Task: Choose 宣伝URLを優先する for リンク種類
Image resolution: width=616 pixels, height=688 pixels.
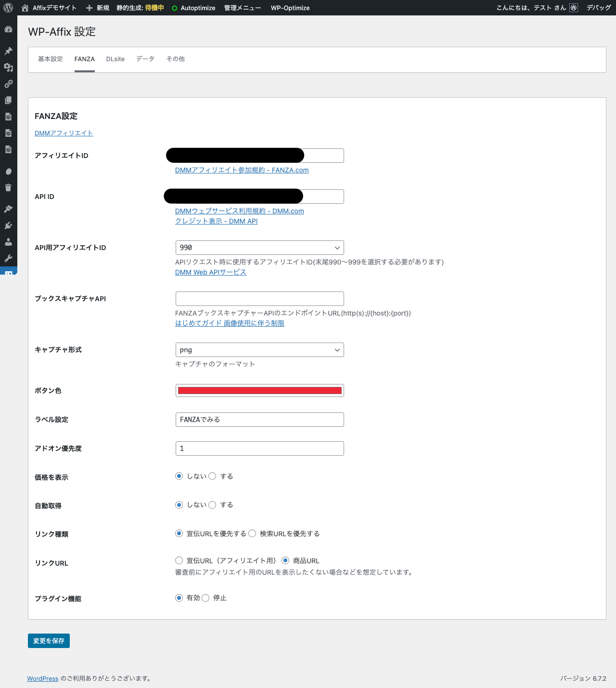Action: 179,533
